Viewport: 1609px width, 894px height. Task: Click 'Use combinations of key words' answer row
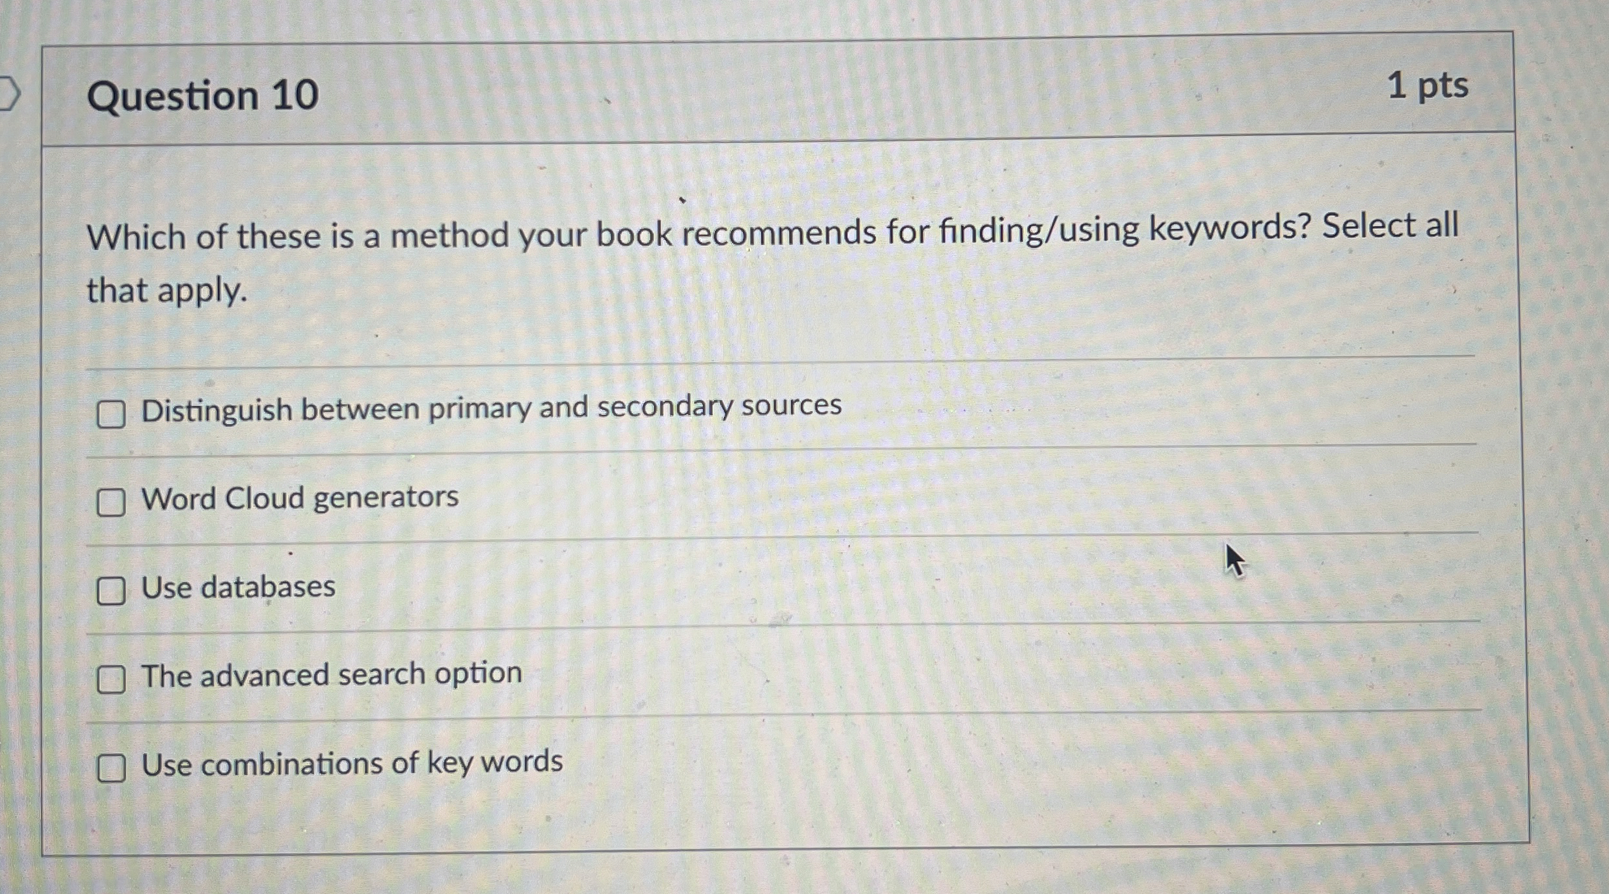pyautogui.click(x=352, y=763)
